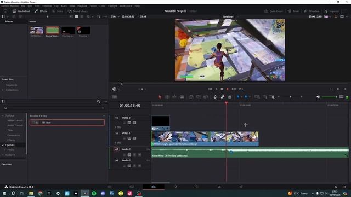Stop playback with the Stop button

pyautogui.click(x=222, y=89)
